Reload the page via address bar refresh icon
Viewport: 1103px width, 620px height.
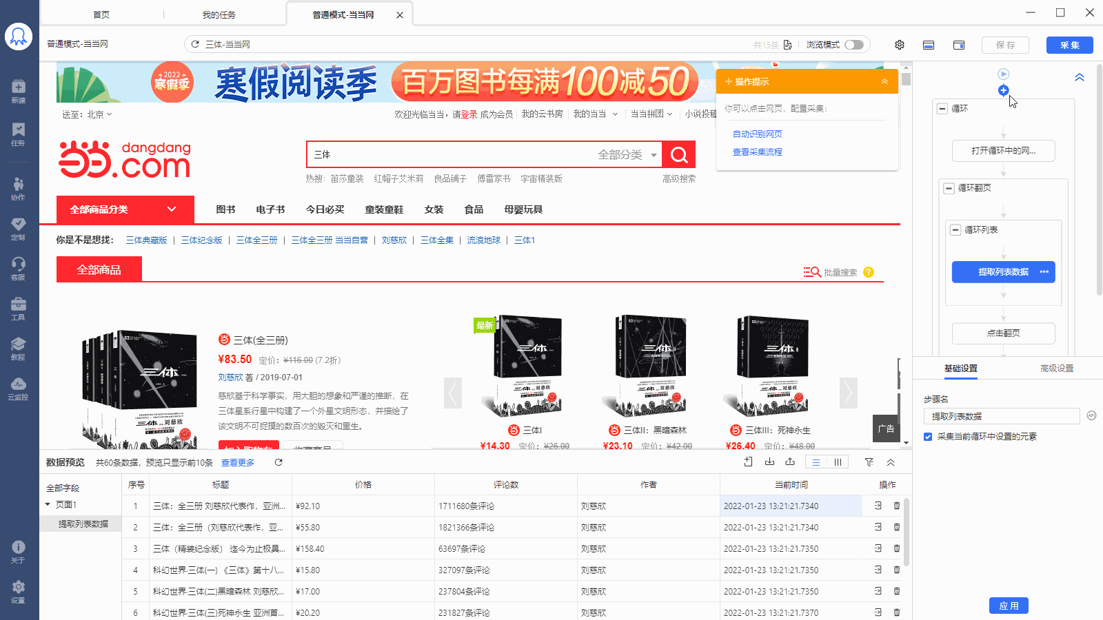pos(195,44)
